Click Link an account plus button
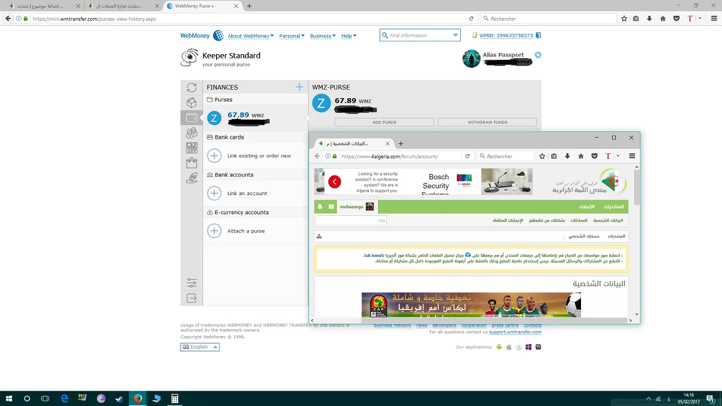Viewport: 722px width, 406px height. click(214, 193)
